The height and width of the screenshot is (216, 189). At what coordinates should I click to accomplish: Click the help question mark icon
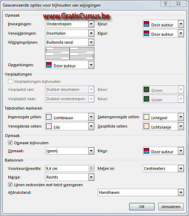click(165, 3)
